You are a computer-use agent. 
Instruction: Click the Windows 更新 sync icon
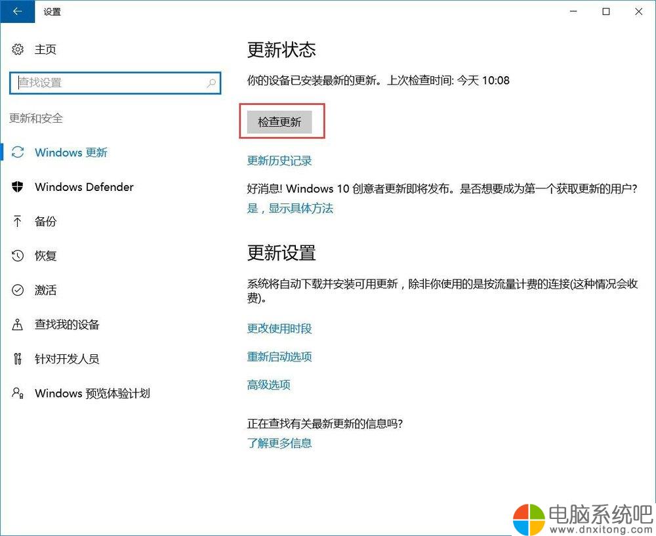click(x=18, y=152)
